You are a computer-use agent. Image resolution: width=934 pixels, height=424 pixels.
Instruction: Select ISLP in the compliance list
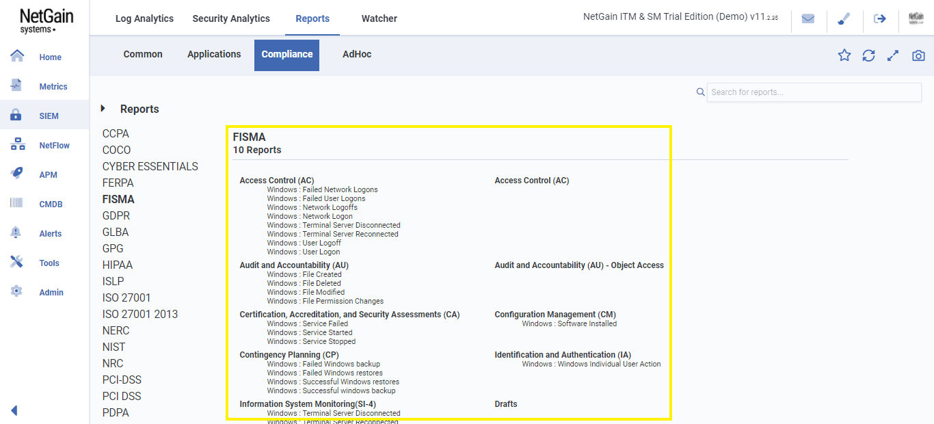coord(114,281)
